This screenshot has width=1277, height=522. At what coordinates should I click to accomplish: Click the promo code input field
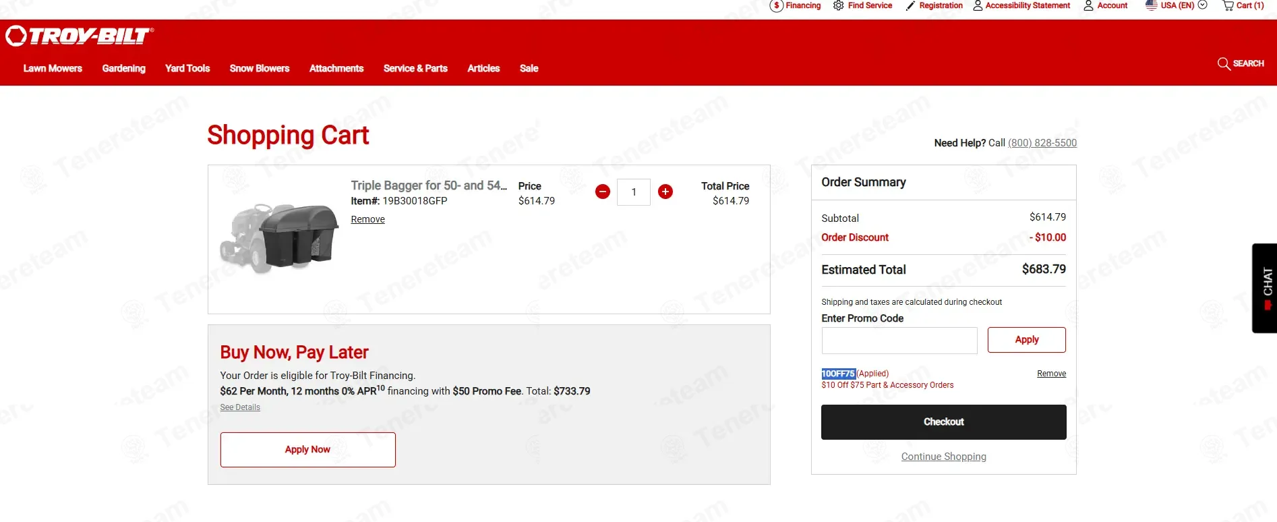point(899,341)
